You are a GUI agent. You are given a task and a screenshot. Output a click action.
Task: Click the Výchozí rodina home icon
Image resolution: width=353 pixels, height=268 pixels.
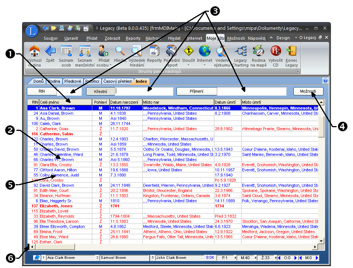[x=34, y=51]
